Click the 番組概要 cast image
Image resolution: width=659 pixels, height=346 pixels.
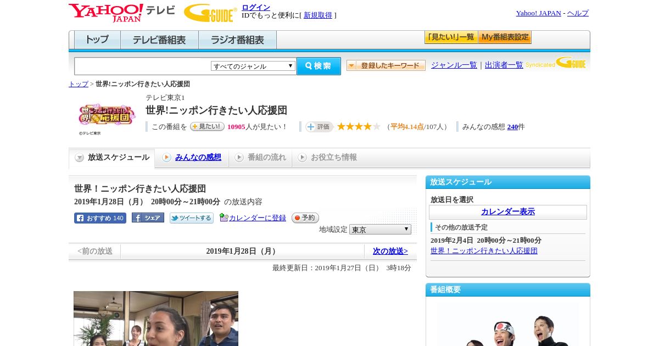[x=508, y=324]
